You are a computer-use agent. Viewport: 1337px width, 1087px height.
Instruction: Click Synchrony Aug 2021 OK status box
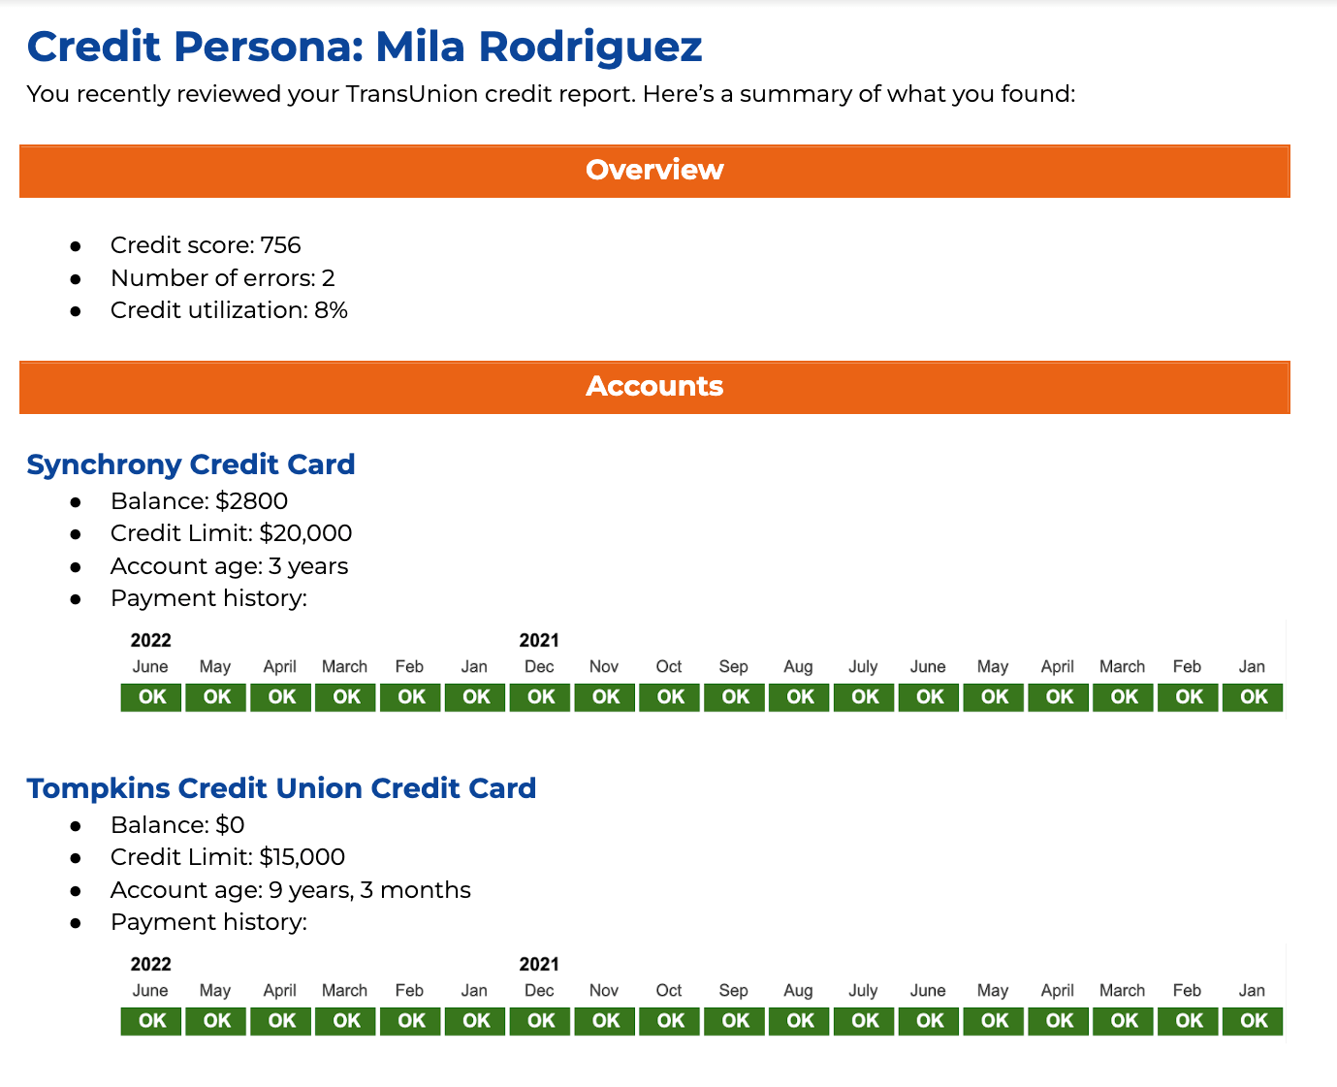(799, 697)
